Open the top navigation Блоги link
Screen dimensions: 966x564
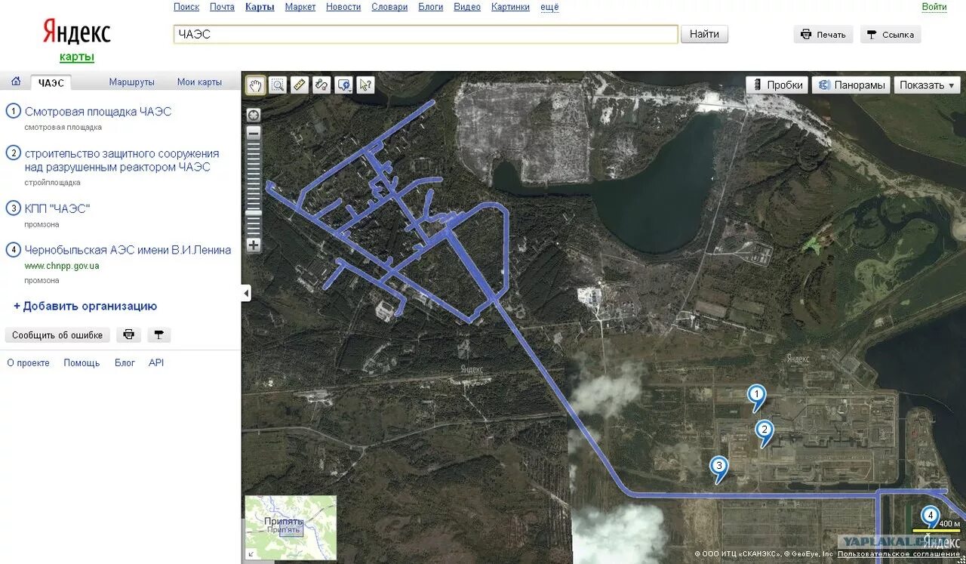click(430, 7)
